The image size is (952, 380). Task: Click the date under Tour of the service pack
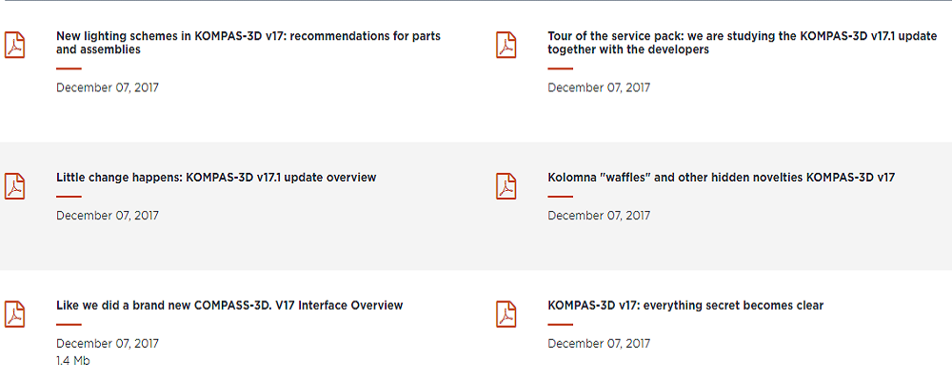[599, 87]
